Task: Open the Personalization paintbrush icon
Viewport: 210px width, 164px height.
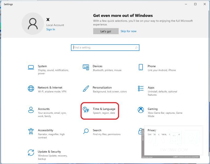Action: [x=86, y=89]
